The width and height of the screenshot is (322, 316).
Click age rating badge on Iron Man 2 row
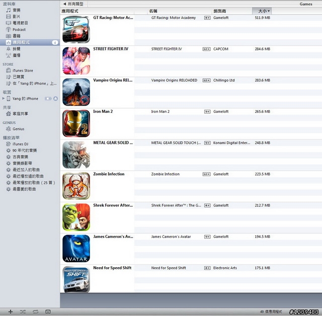point(207,112)
